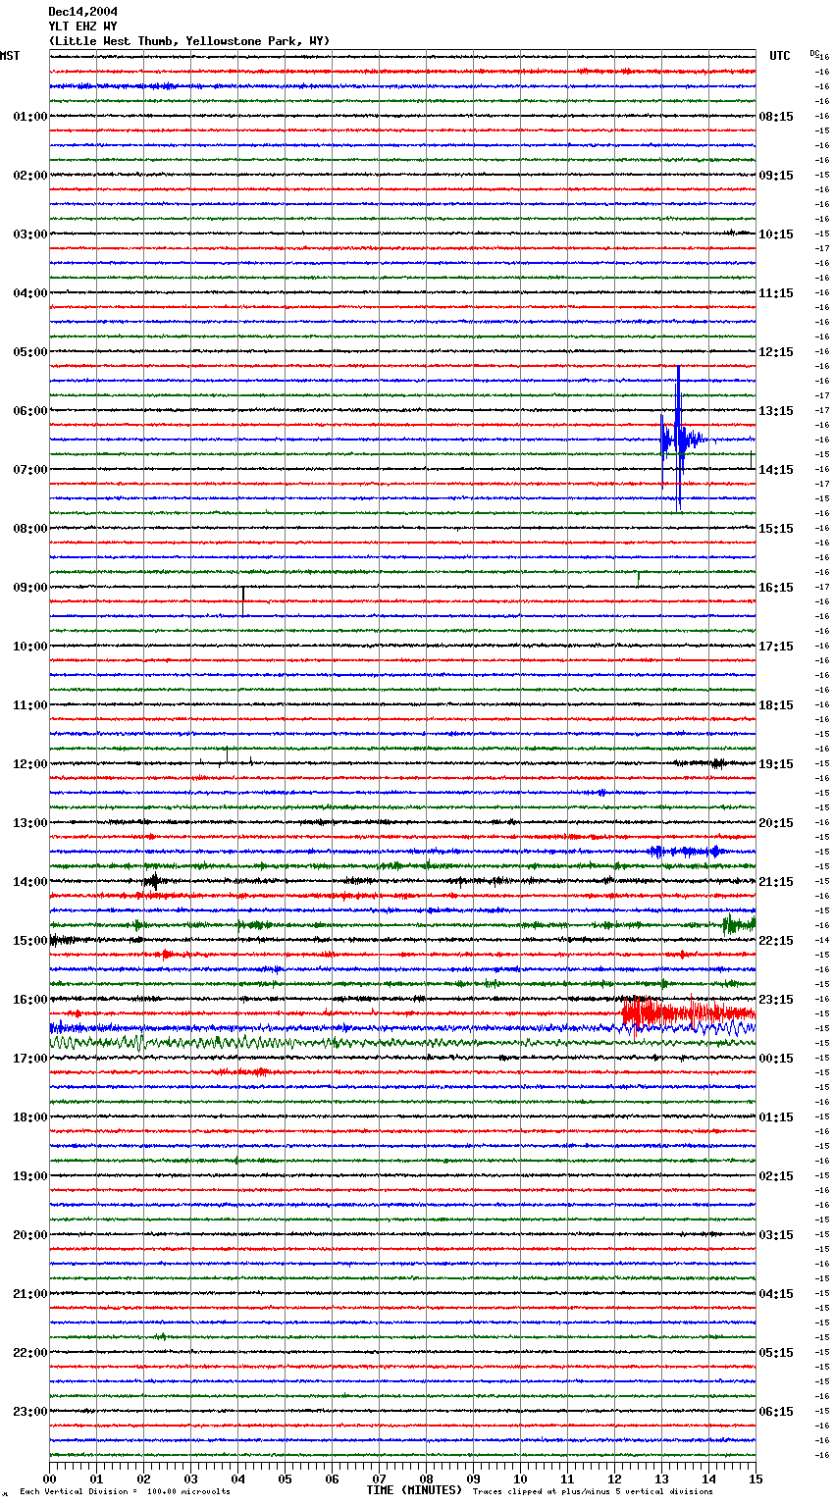Viewport: 834px width, 1505px height.
Task: Click the MST timezone header
Action: pyautogui.click(x=10, y=56)
